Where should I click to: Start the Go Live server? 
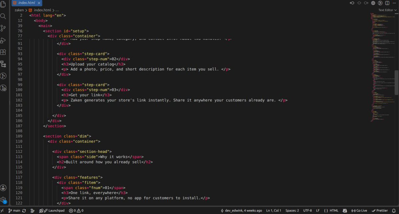click(x=359, y=211)
